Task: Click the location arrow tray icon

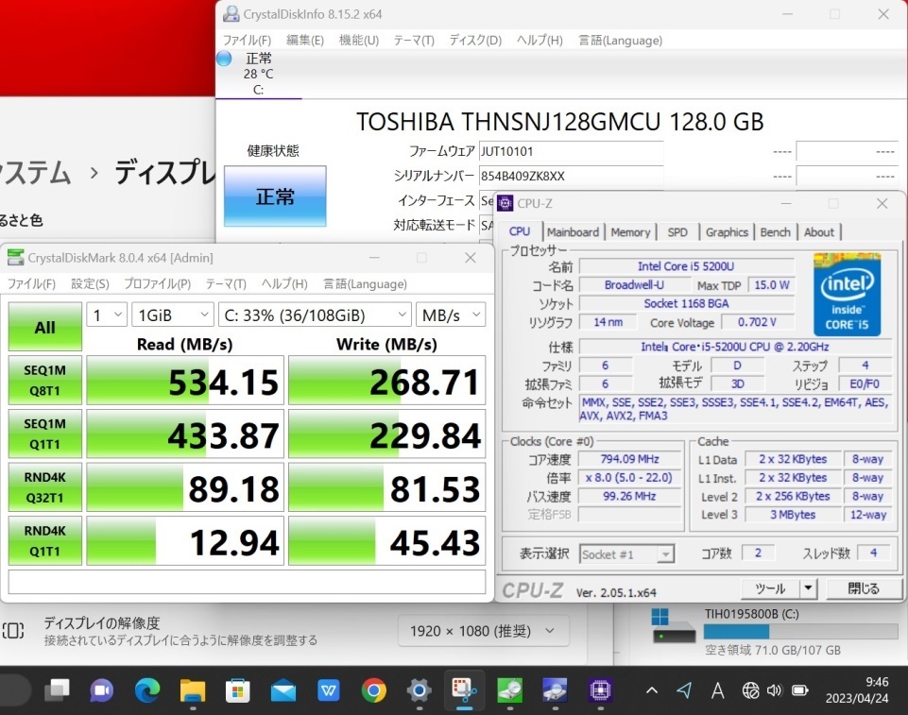Action: 684,689
